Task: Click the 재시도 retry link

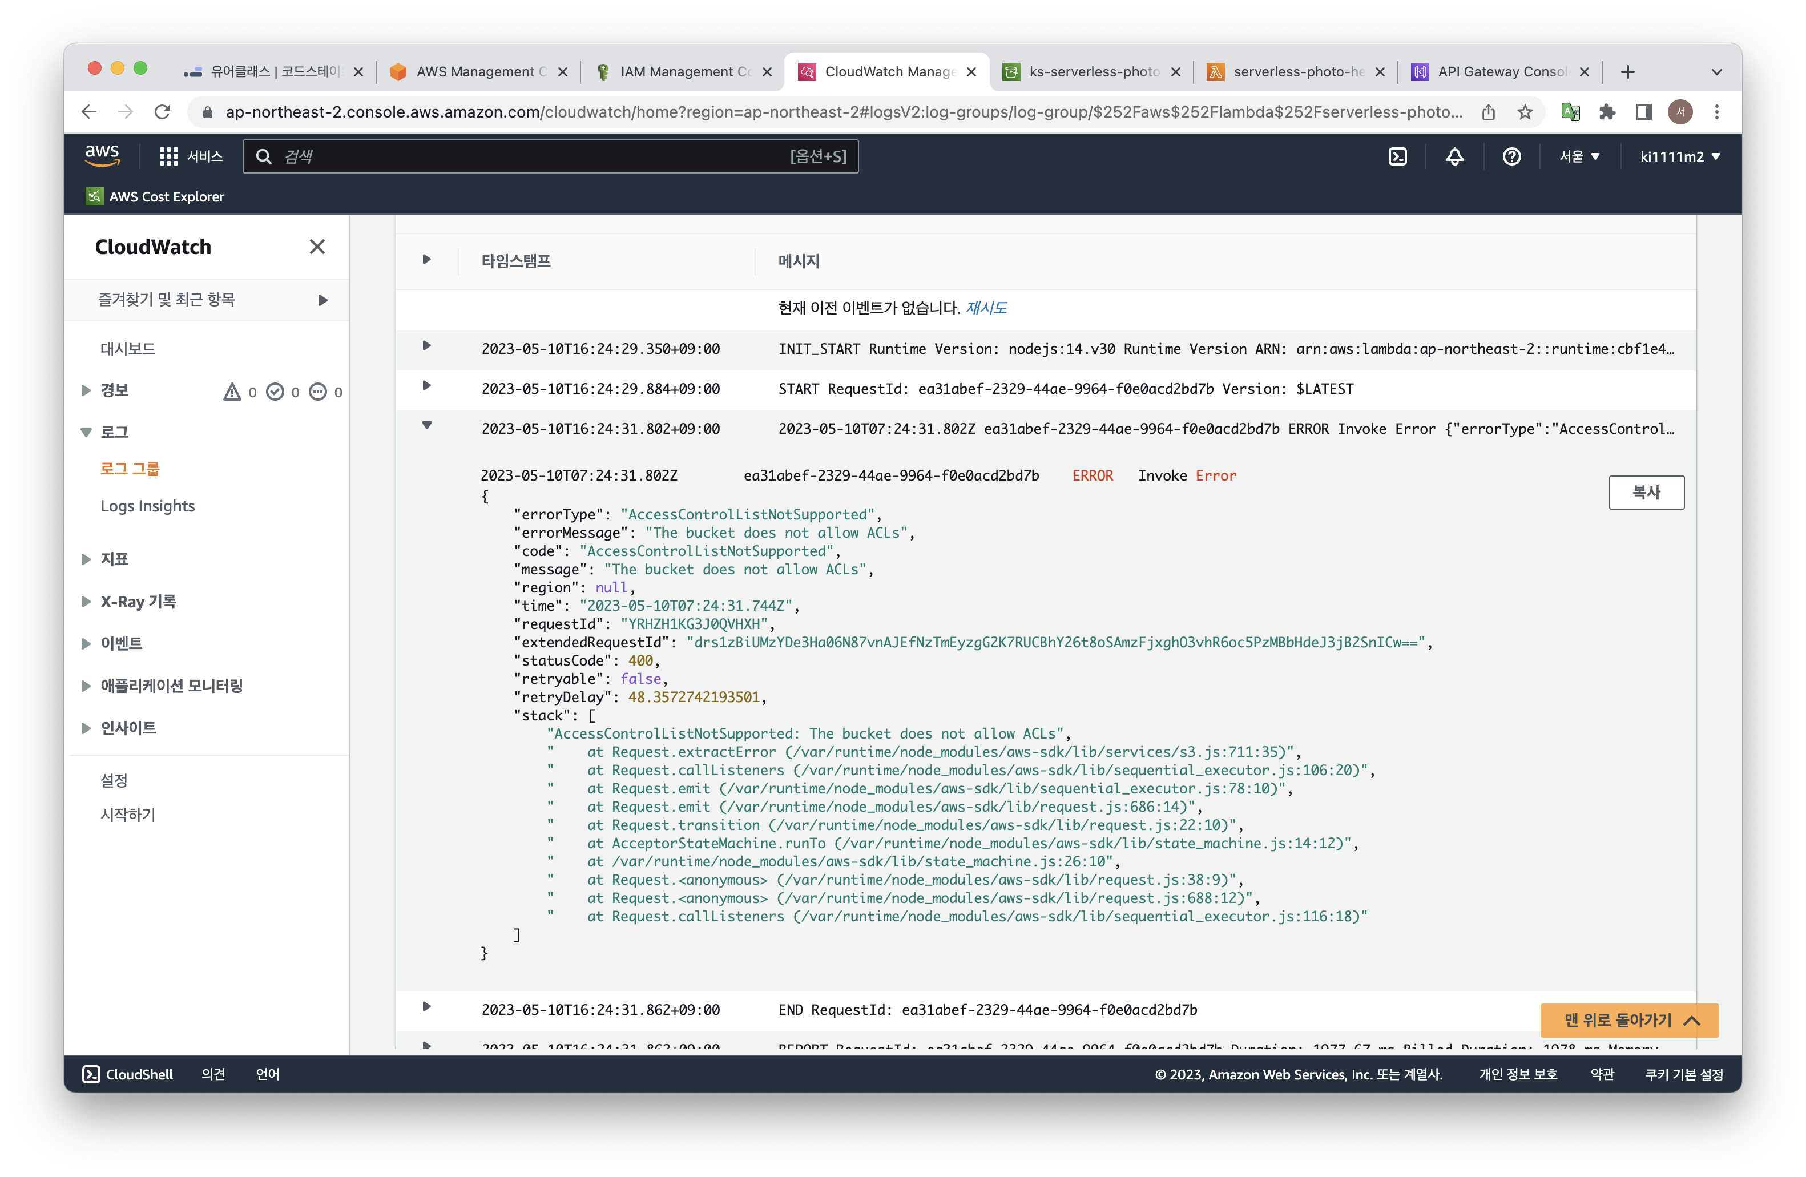Action: point(986,308)
